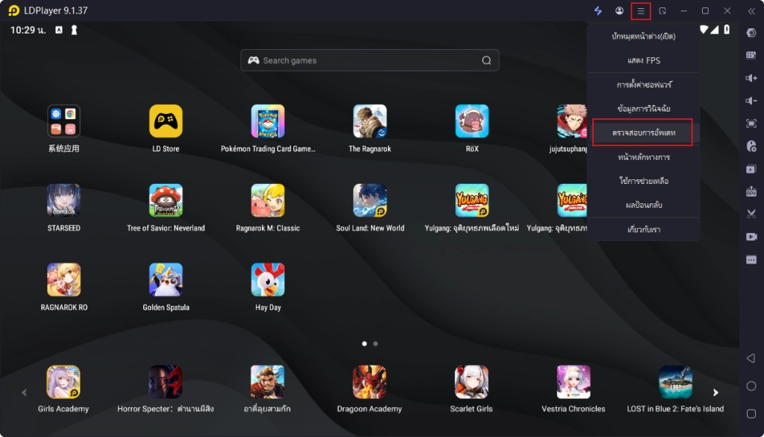Open more options ellipsis in sidebar
The image size is (764, 437).
point(751,260)
